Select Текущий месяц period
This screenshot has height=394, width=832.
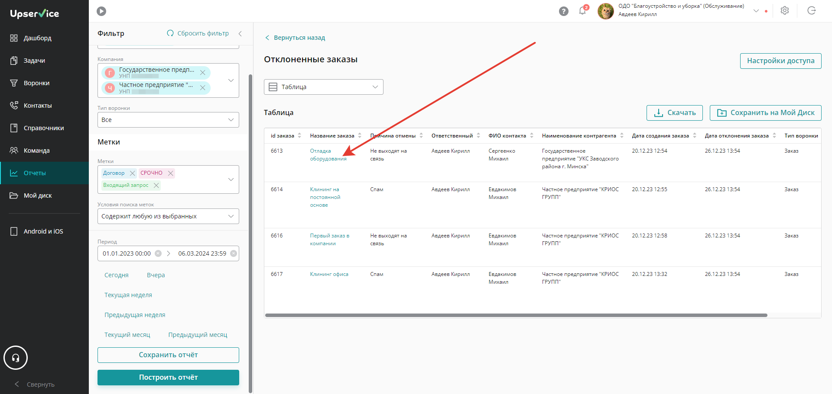tap(127, 335)
